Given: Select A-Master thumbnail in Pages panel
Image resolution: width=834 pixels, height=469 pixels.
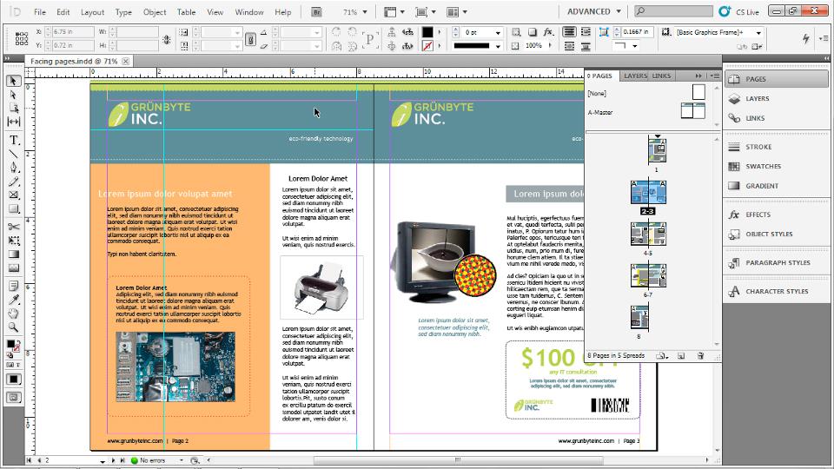Looking at the screenshot, I should (x=692, y=111).
